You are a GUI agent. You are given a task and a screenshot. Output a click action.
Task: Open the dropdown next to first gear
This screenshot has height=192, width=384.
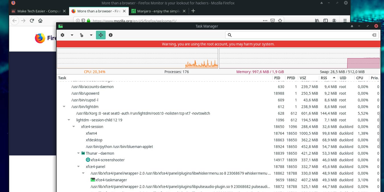point(72,35)
